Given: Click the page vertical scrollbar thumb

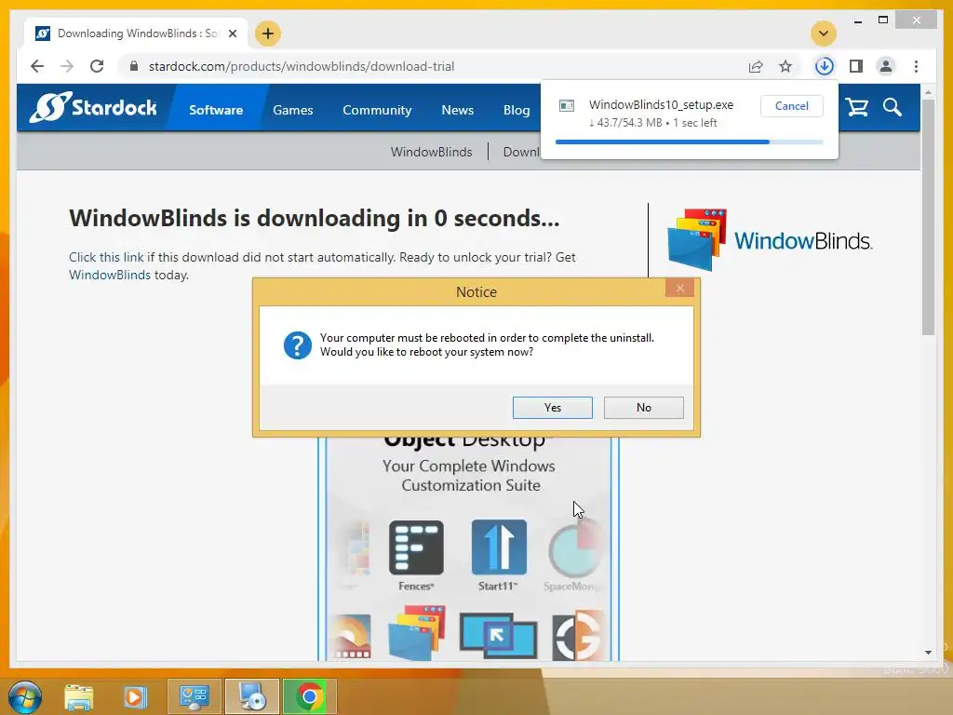Looking at the screenshot, I should pyautogui.click(x=928, y=218).
